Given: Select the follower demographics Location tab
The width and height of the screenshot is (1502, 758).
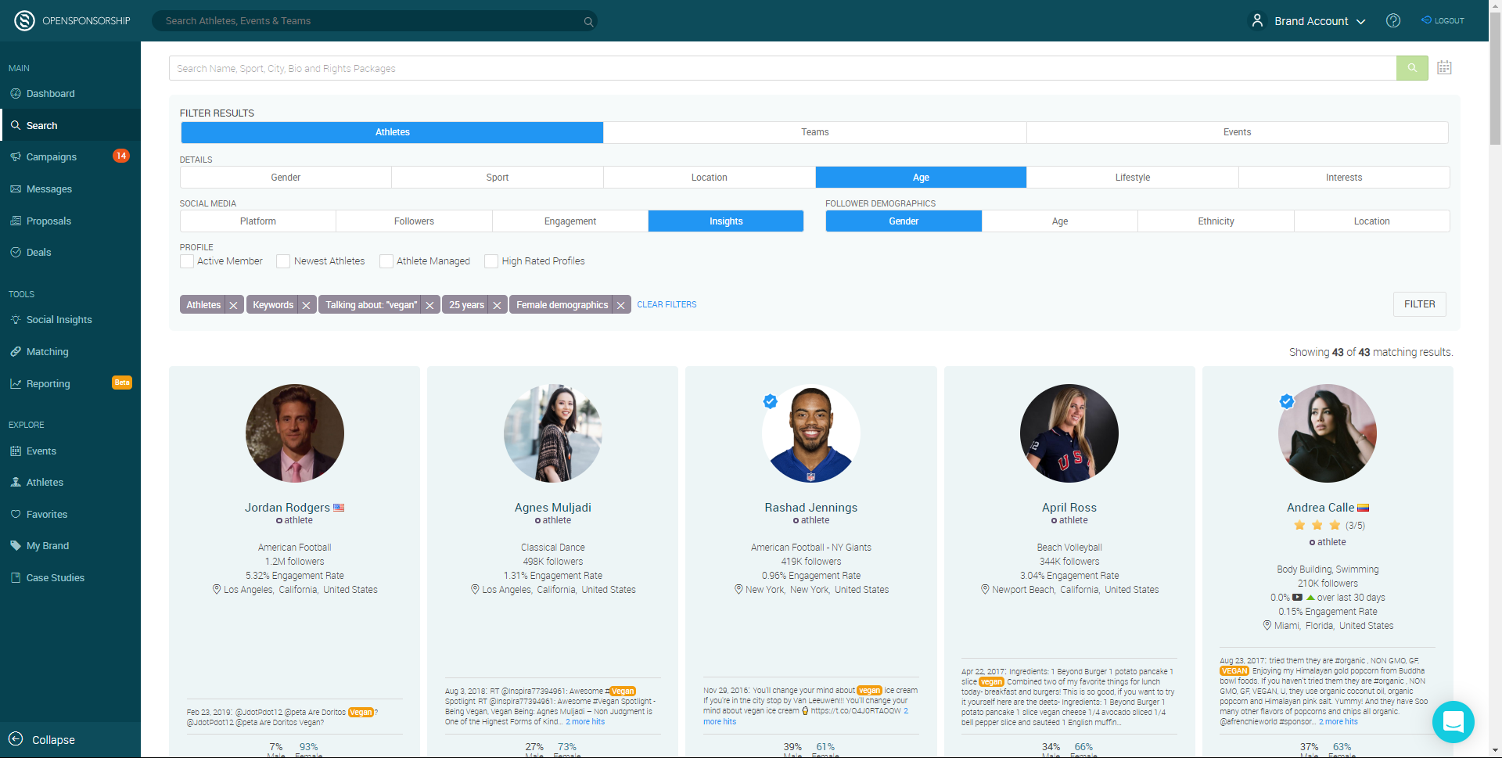Looking at the screenshot, I should (x=1371, y=221).
